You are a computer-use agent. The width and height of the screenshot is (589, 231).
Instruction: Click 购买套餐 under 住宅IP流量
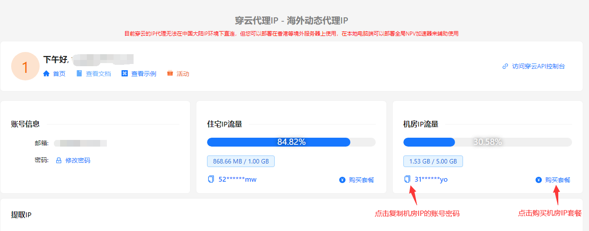click(362, 180)
